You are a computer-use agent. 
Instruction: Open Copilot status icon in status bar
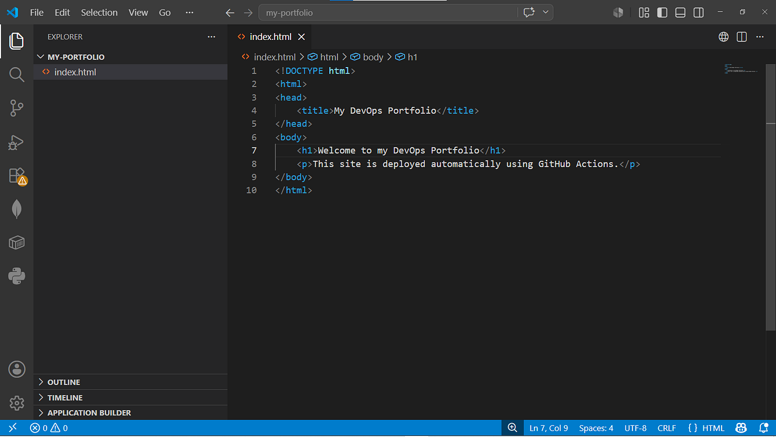click(741, 428)
